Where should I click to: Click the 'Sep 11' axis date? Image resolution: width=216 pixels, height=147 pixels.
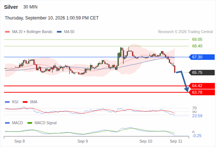[x=176, y=141]
